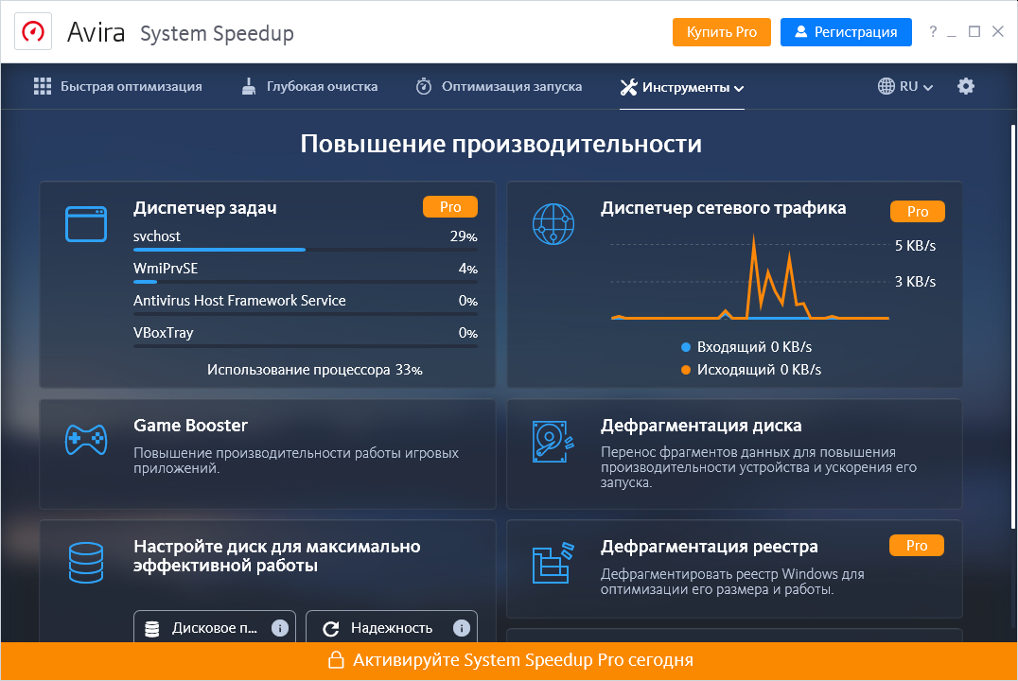Screen dimensions: 1018x681
Task: Click the svchost CPU usage bar
Action: point(306,250)
